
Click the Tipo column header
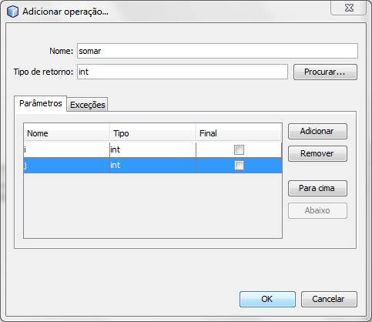[152, 133]
